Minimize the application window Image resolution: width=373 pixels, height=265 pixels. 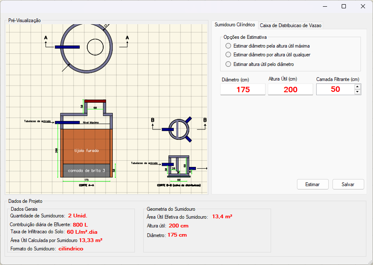tap(325, 6)
